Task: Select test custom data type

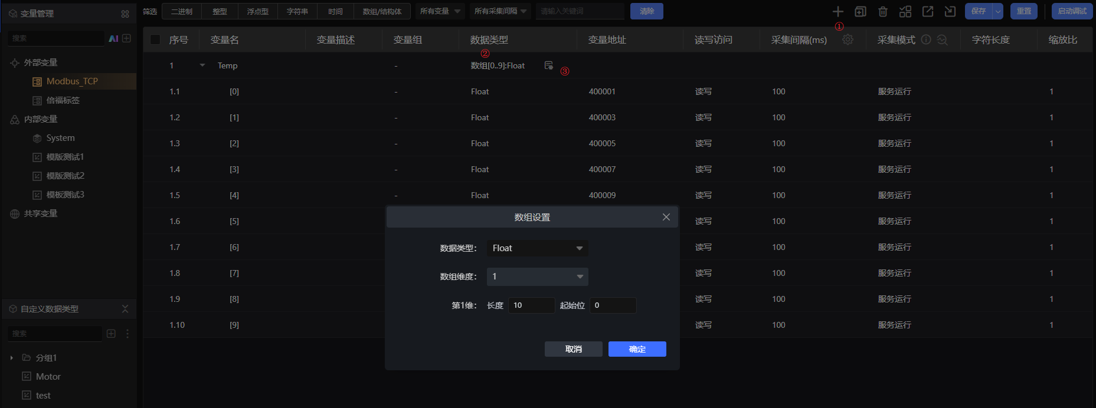Action: coord(43,396)
